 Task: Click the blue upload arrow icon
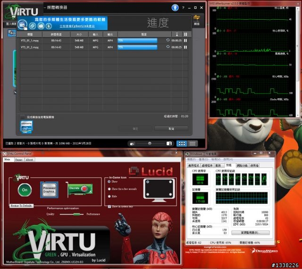175,8
